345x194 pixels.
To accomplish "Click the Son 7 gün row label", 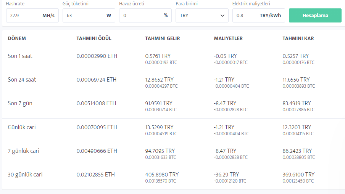I will tap(20, 103).
